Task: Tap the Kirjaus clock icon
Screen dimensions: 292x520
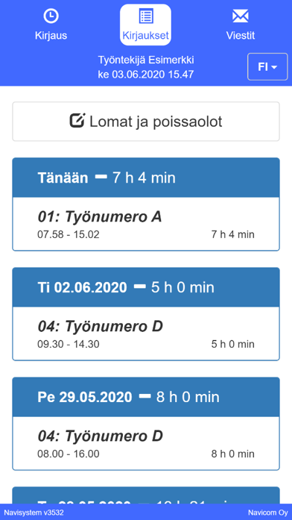Action: (x=51, y=16)
